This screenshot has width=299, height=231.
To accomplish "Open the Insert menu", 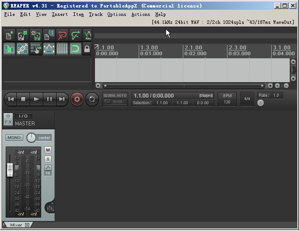I will pyautogui.click(x=60, y=15).
